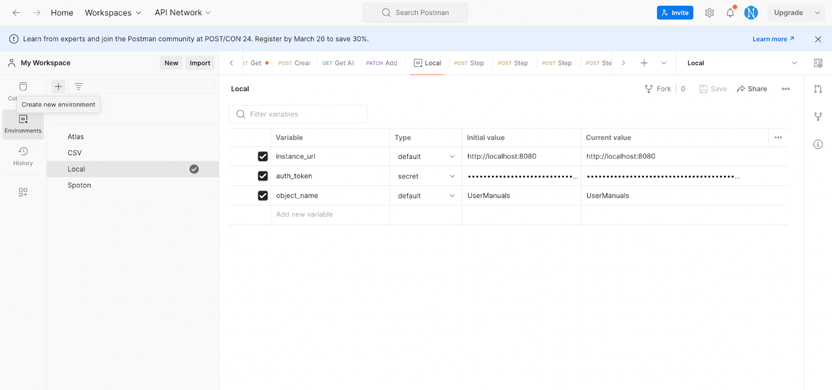Viewport: 832px width, 390px height.
Task: Open the Local environment's more actions ellipsis
Action: pyautogui.click(x=786, y=89)
